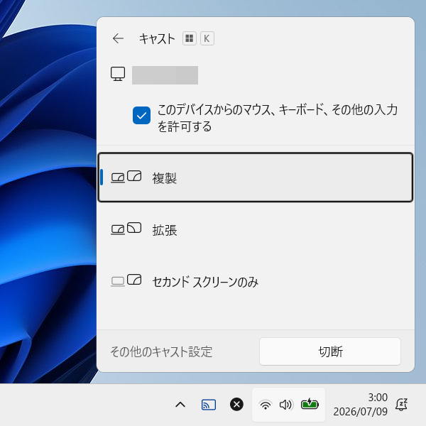
Task: Click the do-not-disturb notification bell
Action: (402, 405)
